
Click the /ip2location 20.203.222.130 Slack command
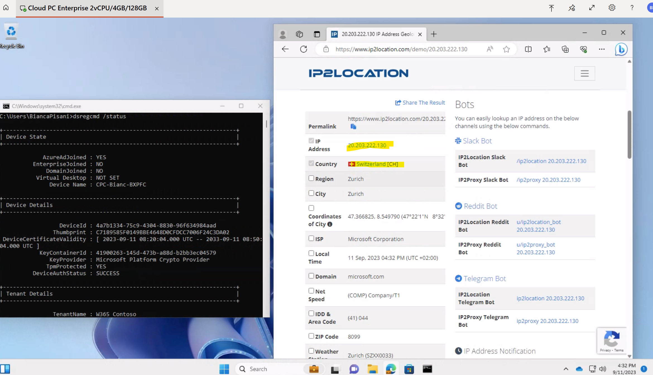click(x=551, y=161)
